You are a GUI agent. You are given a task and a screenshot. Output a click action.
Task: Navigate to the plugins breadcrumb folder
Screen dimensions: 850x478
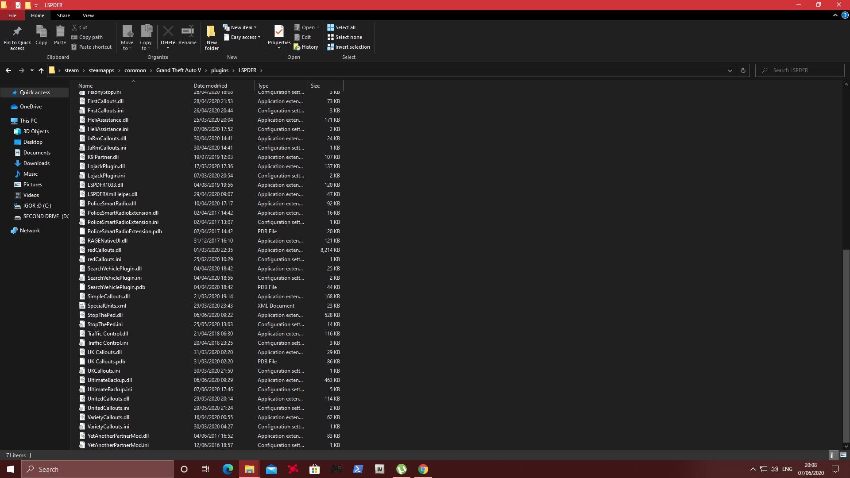(x=220, y=70)
